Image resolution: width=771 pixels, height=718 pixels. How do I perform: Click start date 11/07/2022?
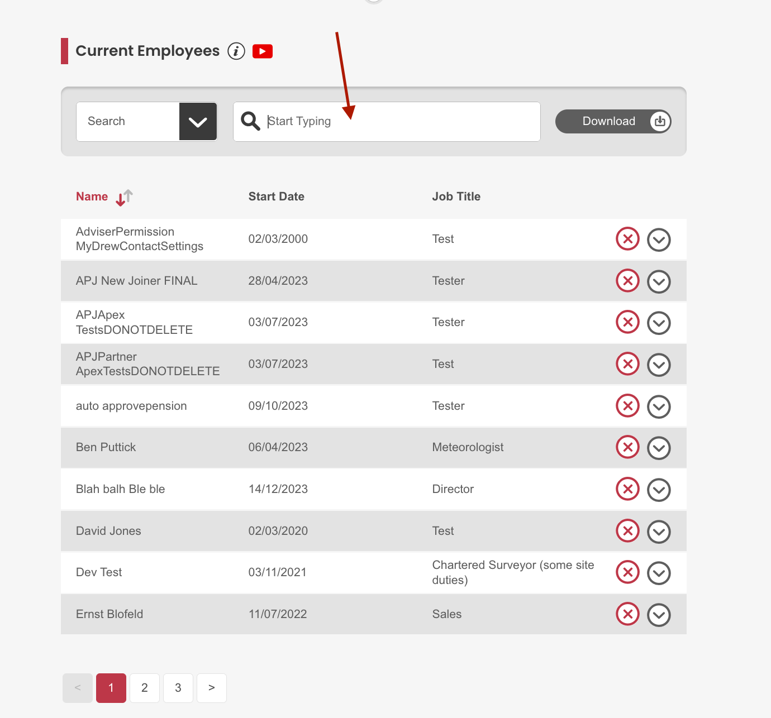pyautogui.click(x=278, y=614)
